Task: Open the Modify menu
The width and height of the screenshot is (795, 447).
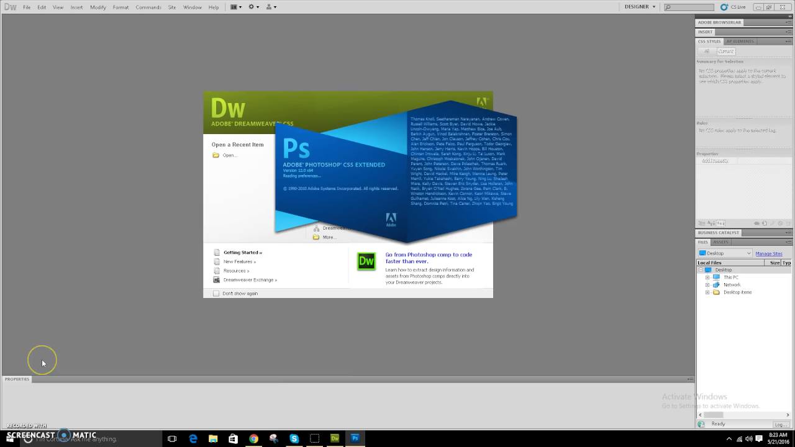Action: click(x=98, y=7)
